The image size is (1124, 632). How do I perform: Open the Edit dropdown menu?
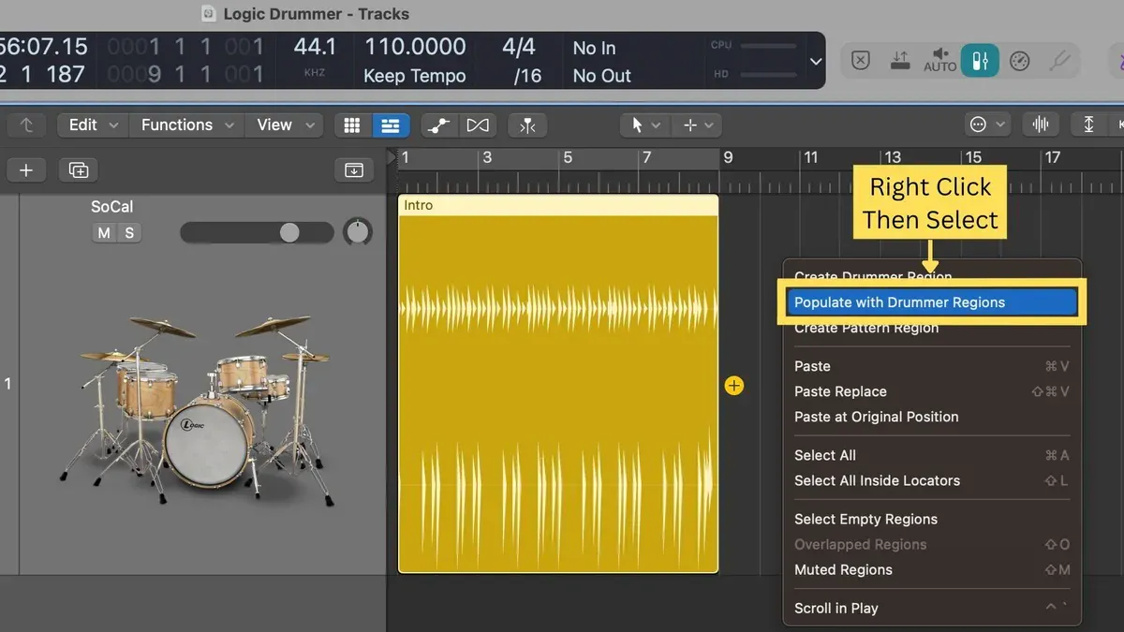click(94, 125)
